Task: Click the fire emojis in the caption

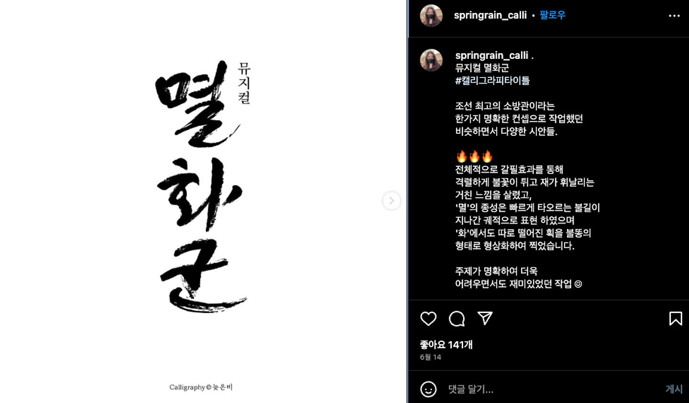Action: (x=474, y=156)
